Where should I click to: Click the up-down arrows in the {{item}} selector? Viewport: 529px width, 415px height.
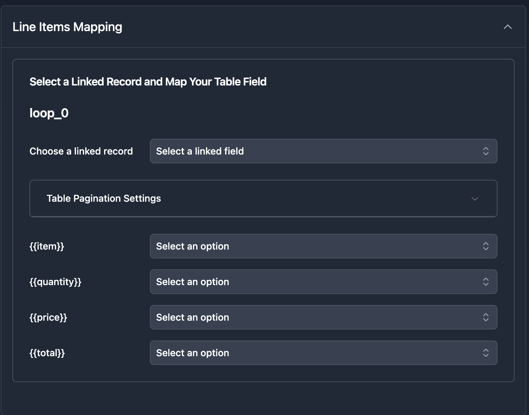(x=486, y=246)
